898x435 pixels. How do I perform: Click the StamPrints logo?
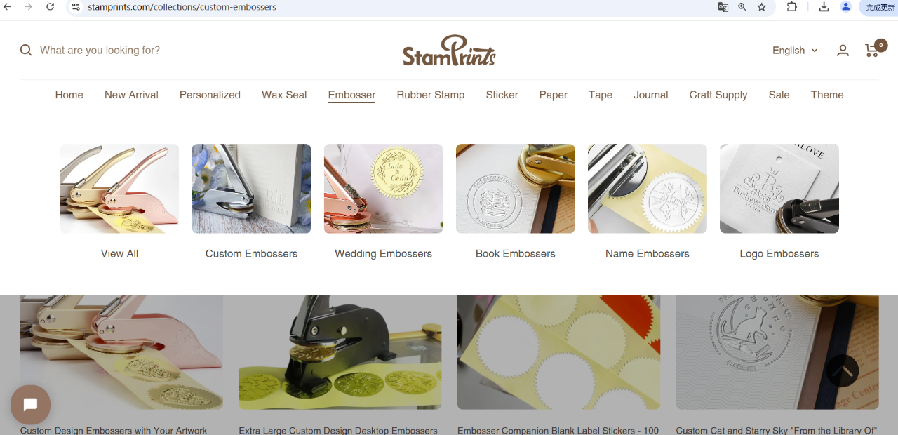pos(449,51)
